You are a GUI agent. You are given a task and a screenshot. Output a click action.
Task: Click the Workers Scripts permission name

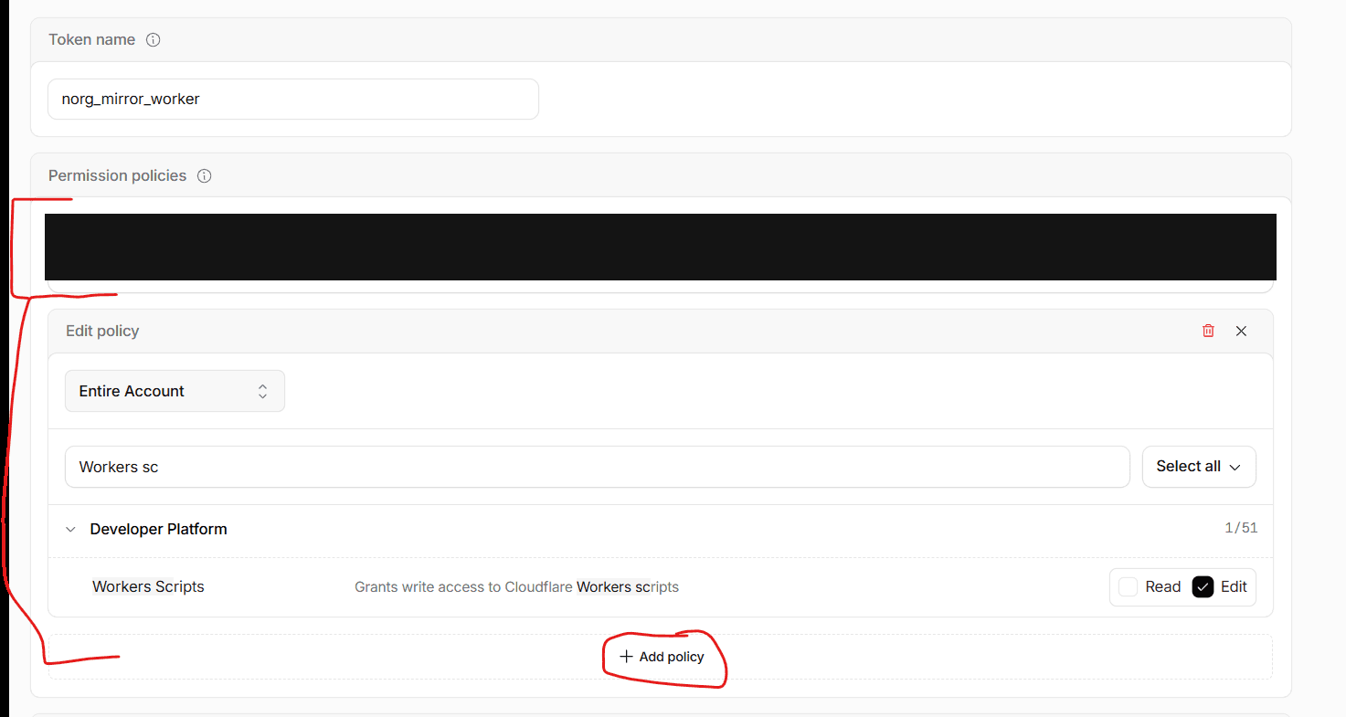(x=148, y=586)
